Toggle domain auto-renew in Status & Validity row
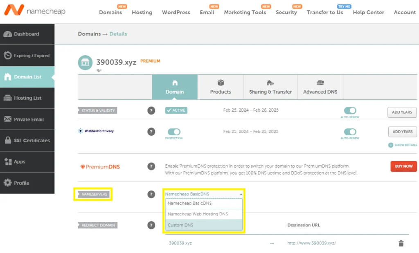 tap(350, 110)
